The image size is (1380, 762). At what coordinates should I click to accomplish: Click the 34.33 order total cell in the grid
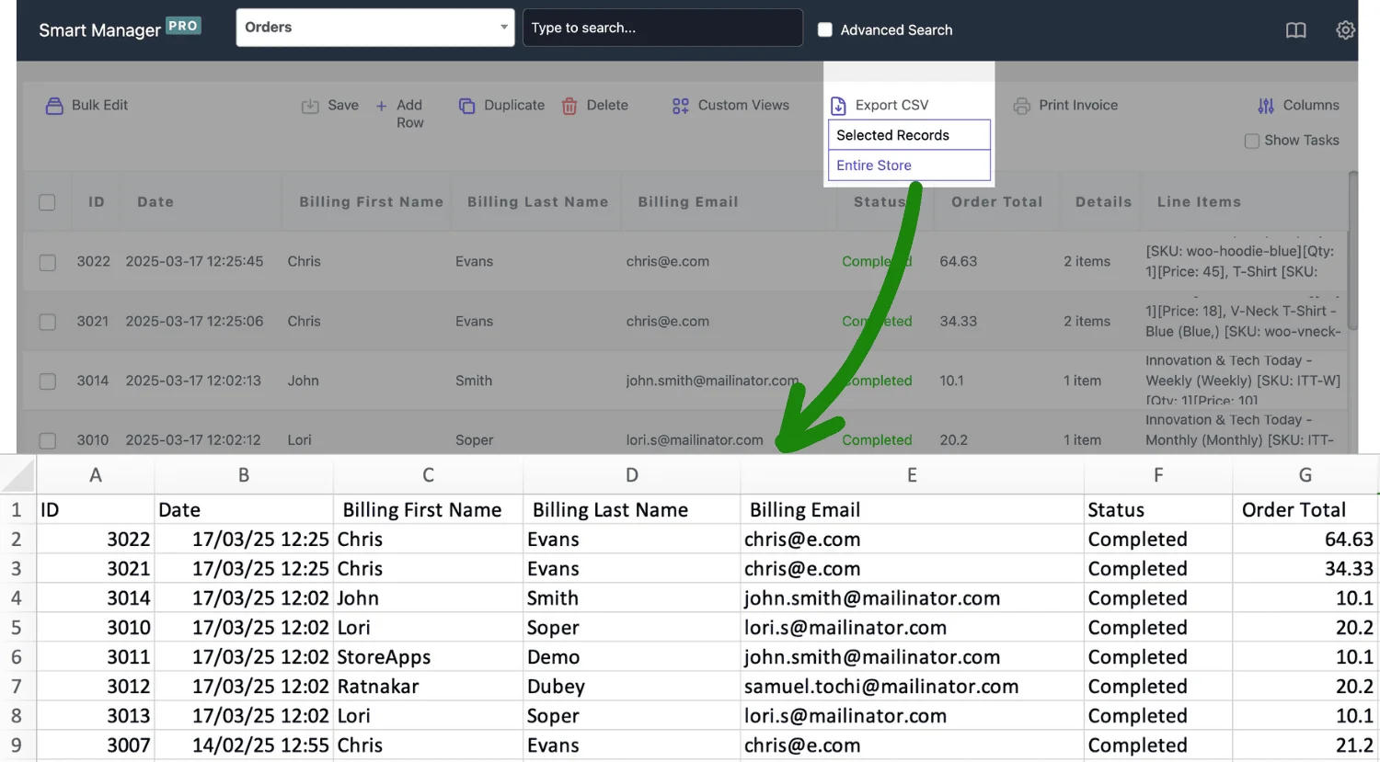tap(959, 322)
